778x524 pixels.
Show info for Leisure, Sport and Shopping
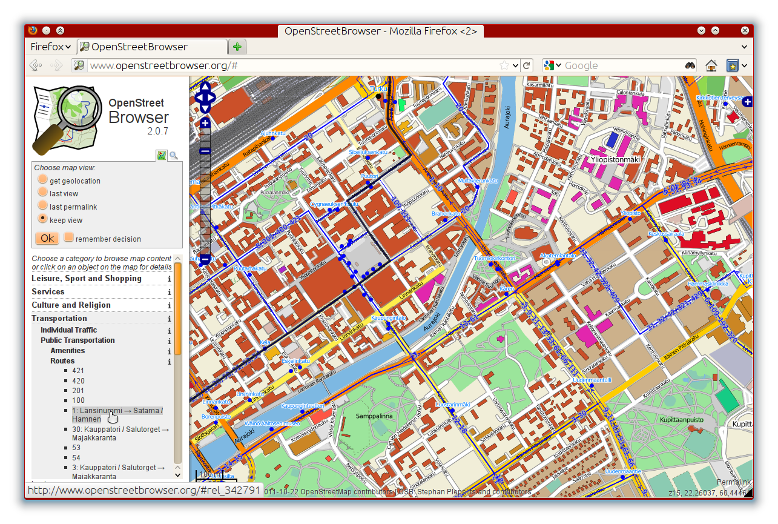coord(170,279)
